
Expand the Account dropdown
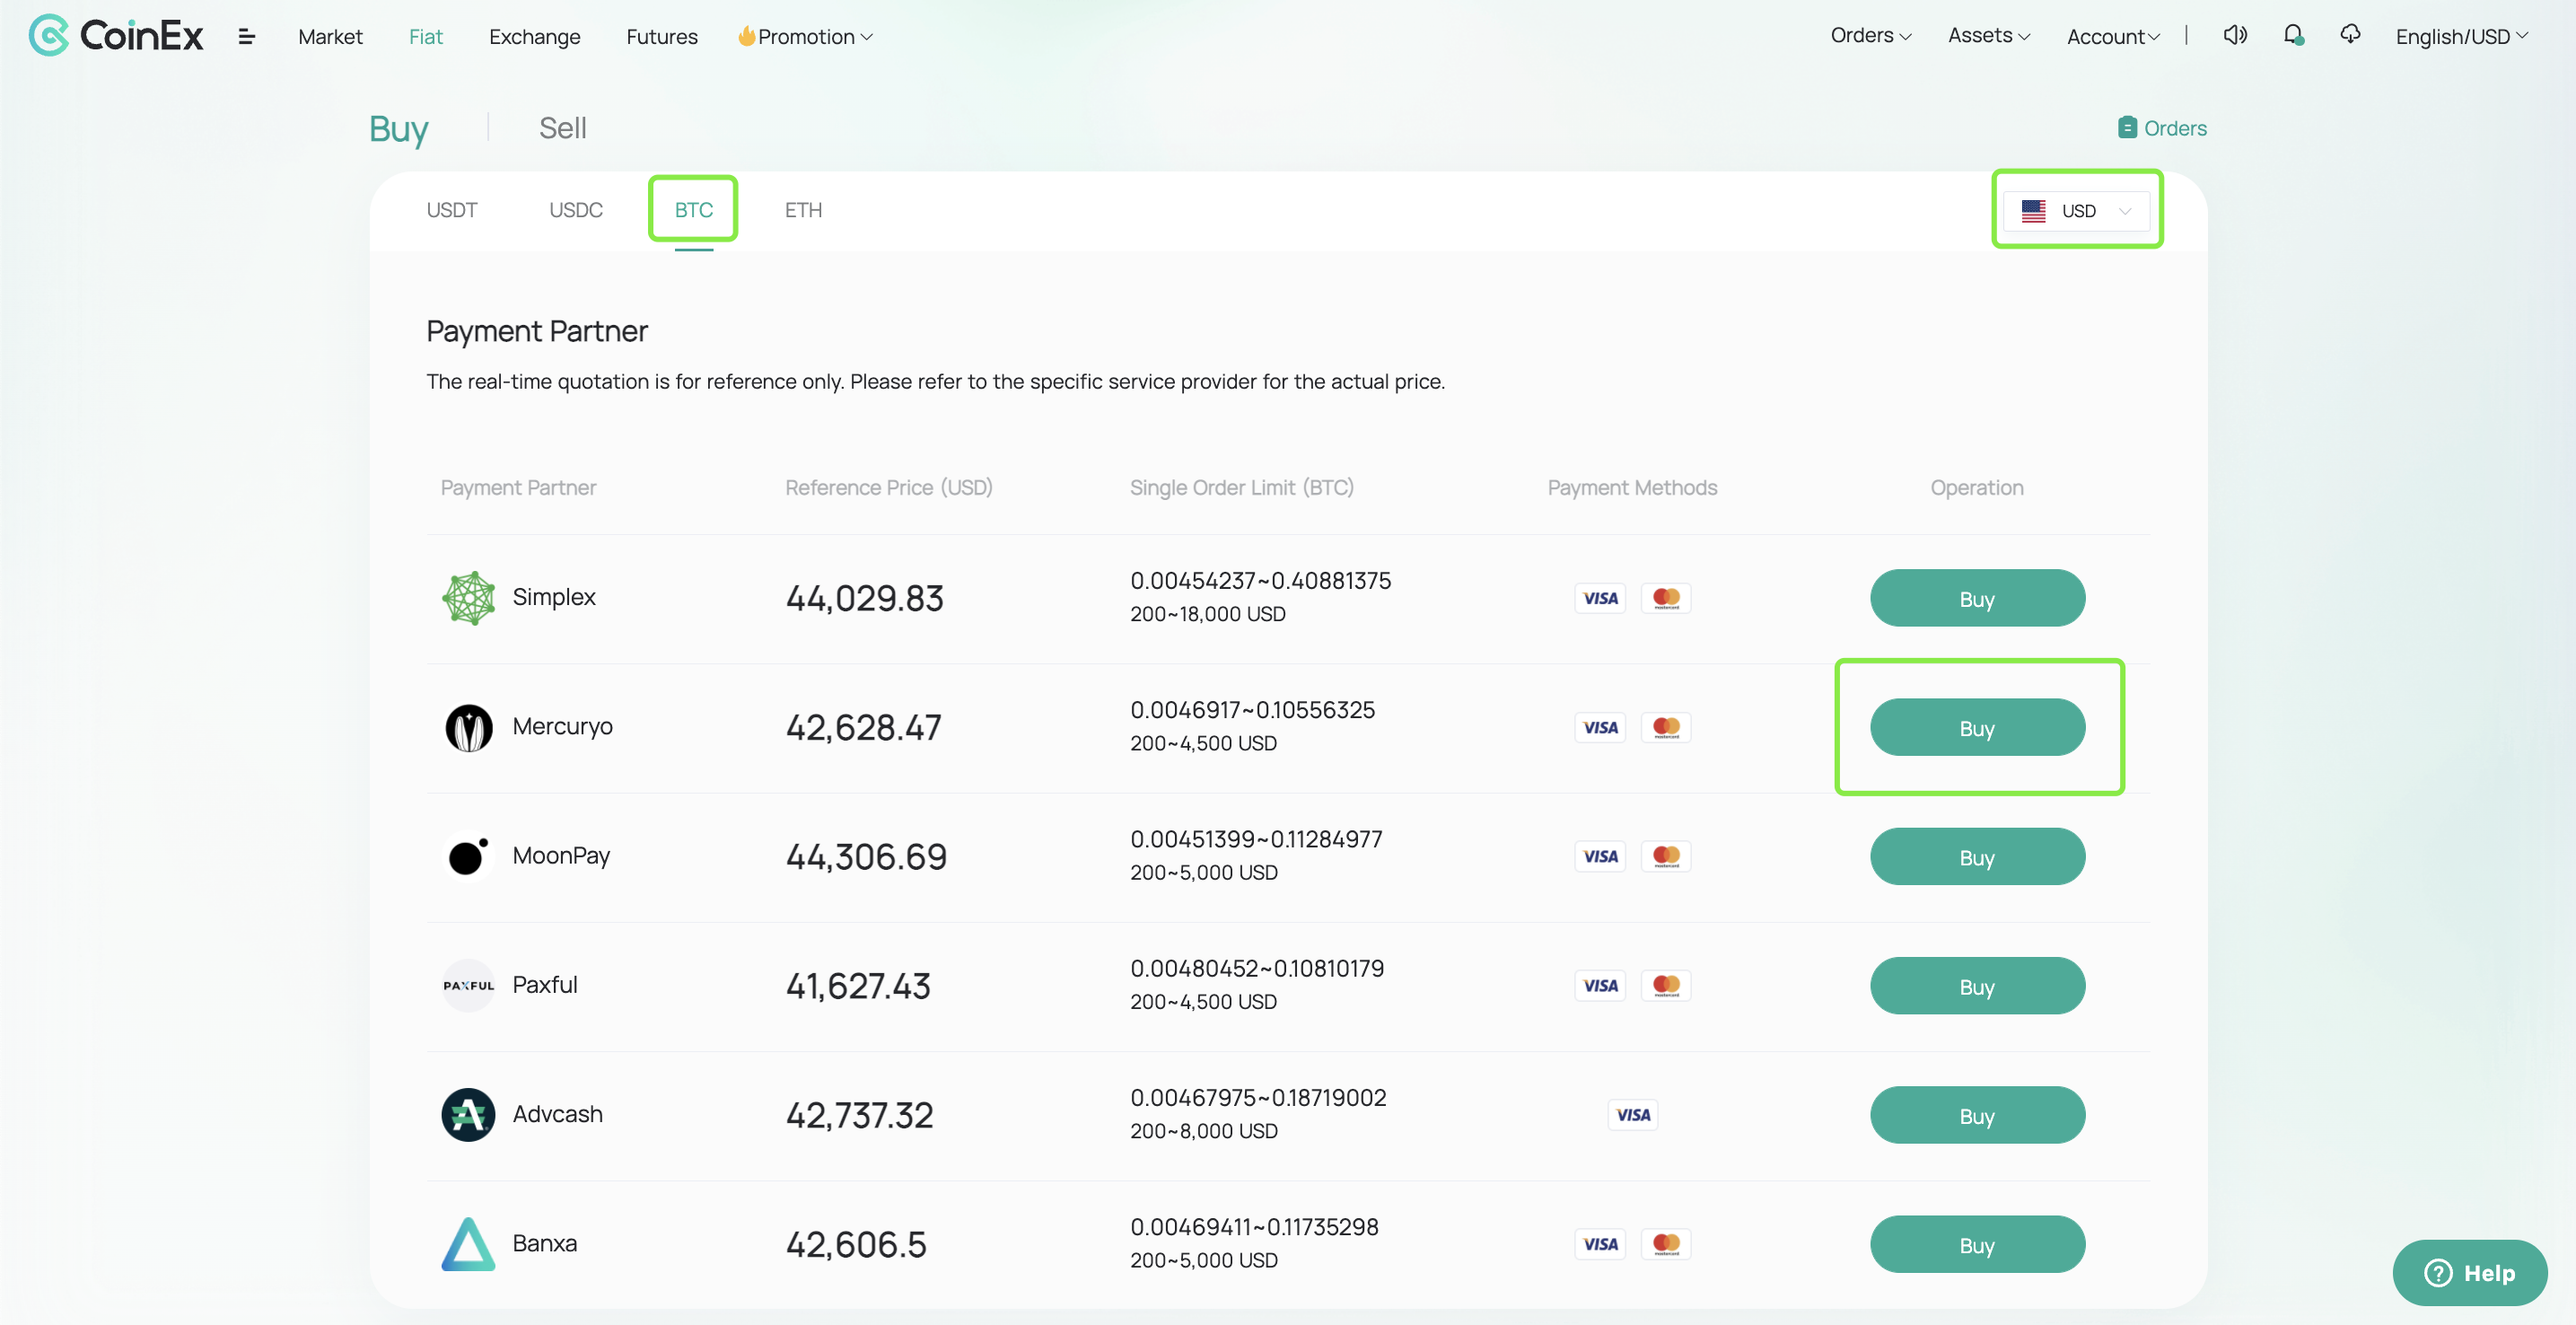(2113, 37)
